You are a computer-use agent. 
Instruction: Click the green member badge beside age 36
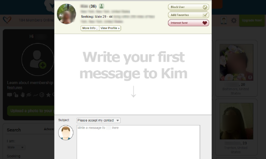[x=101, y=6]
